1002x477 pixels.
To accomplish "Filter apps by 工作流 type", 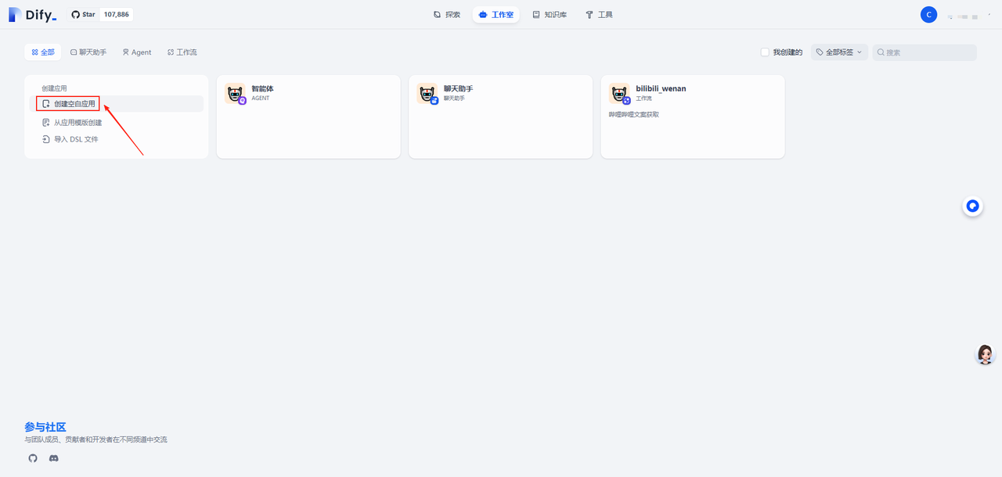I will click(182, 52).
